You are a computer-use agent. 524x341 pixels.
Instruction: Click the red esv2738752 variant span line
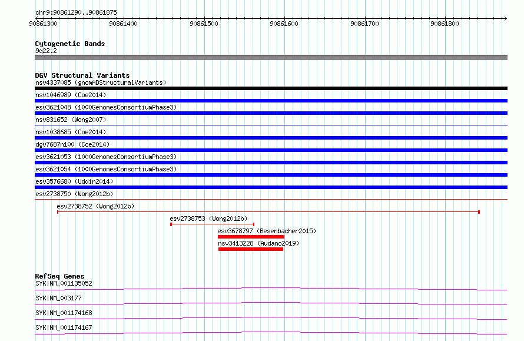(268, 212)
